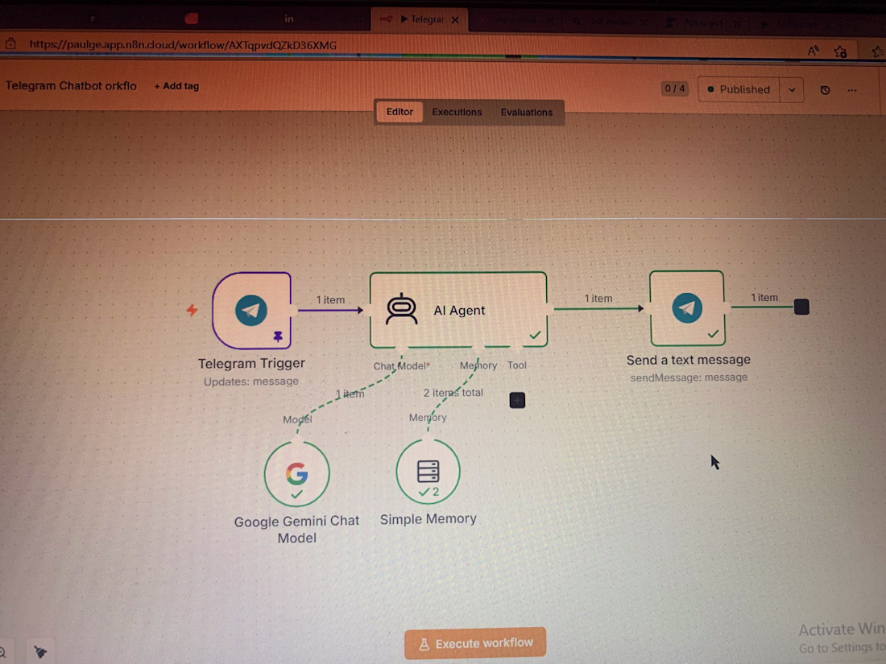Click the read aloud icon in address bar

tap(814, 52)
